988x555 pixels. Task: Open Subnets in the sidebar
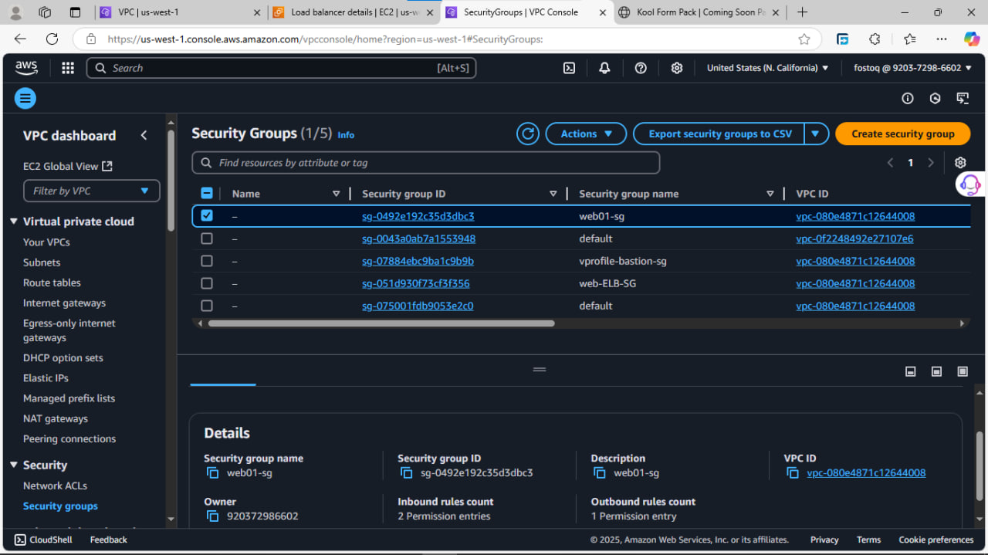42,262
